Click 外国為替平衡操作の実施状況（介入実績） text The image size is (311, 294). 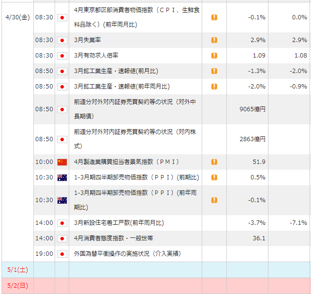pos(127,253)
